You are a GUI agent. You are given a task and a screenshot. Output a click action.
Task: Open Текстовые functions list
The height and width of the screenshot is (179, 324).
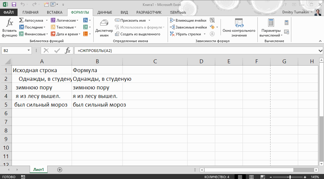pos(64,27)
